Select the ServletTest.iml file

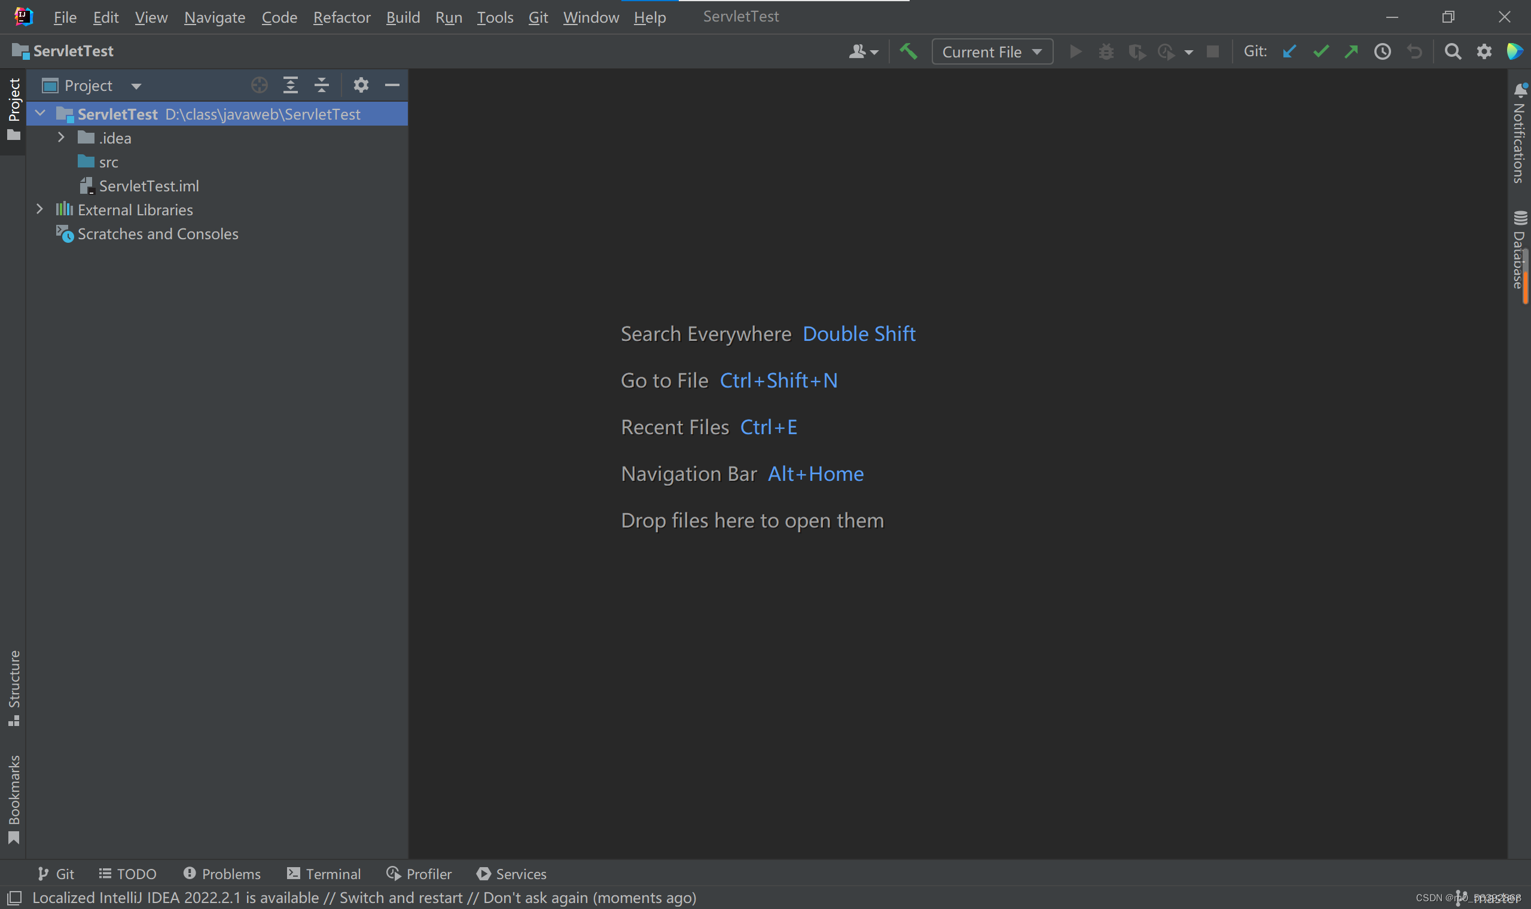[149, 185]
